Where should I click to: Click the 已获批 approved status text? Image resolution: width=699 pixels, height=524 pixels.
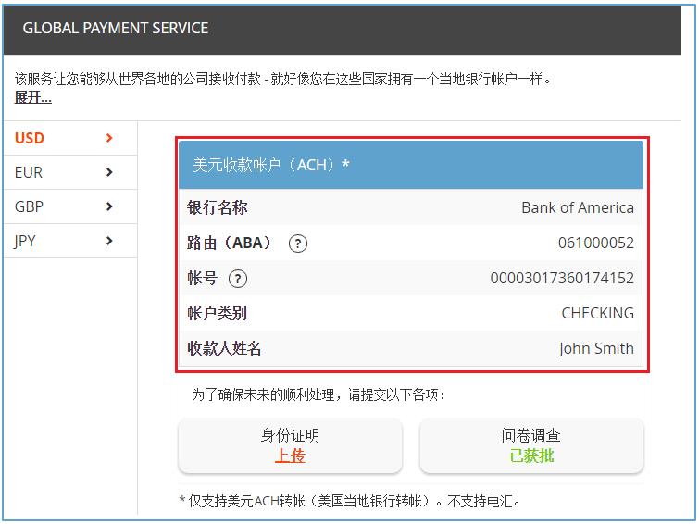[531, 455]
